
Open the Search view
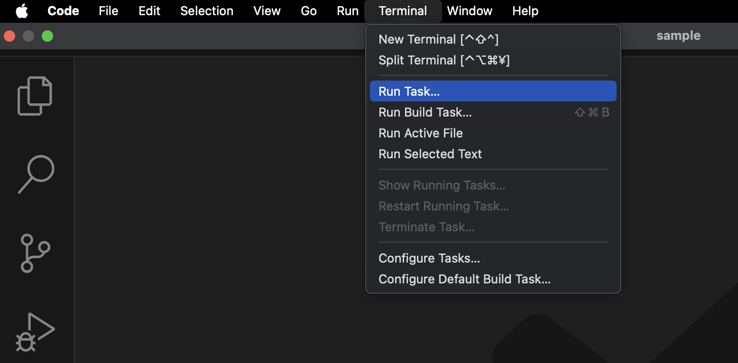tap(36, 175)
